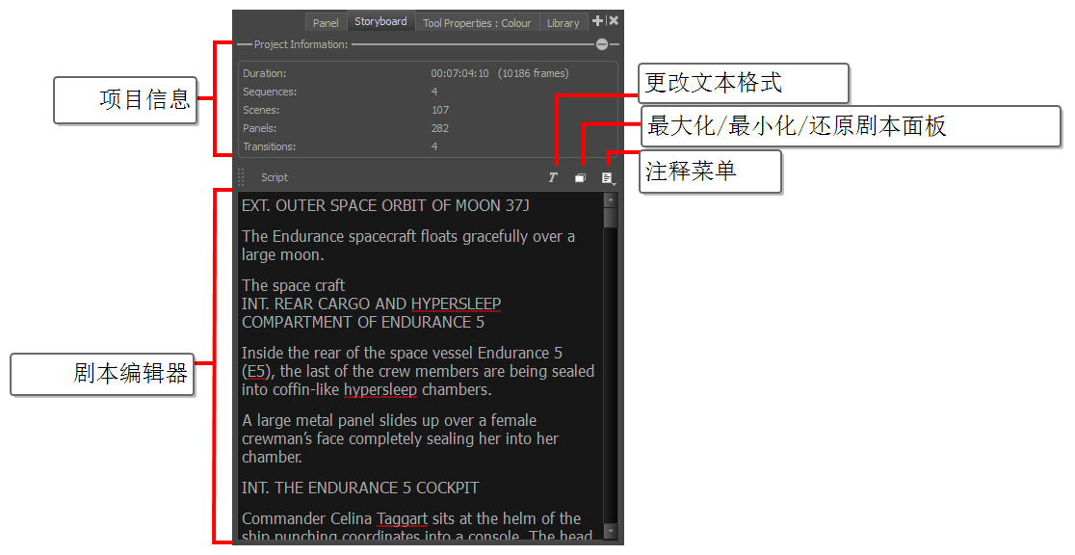The image size is (1075, 555).
Task: Place cursor in EXT. OUTER SPACE heading line
Action: [385, 206]
